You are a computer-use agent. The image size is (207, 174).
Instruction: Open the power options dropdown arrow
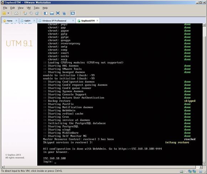[x=8, y=13]
